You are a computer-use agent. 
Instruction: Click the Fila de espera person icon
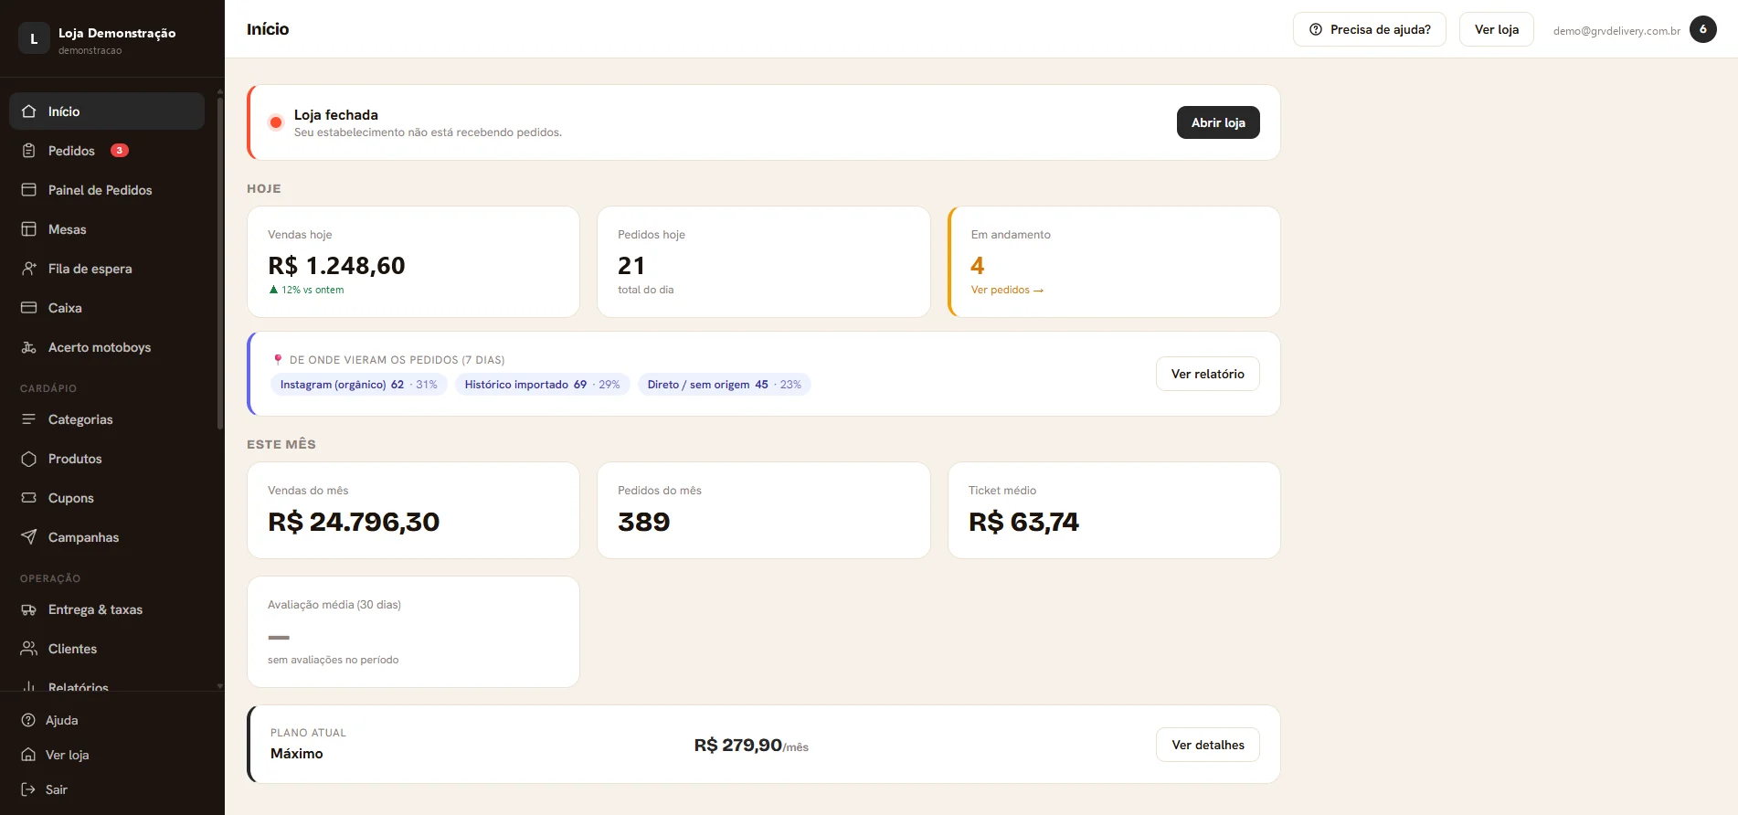[x=29, y=269]
